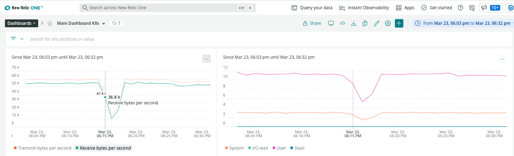Edit dashboard with the pencil icon

[x=377, y=24]
